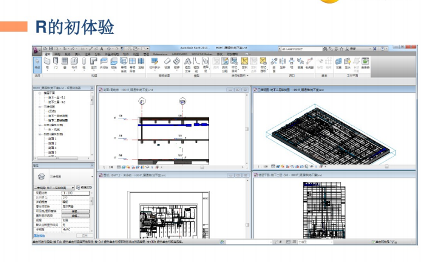Select the Modify arrow tool
428x262 pixels.
37,62
